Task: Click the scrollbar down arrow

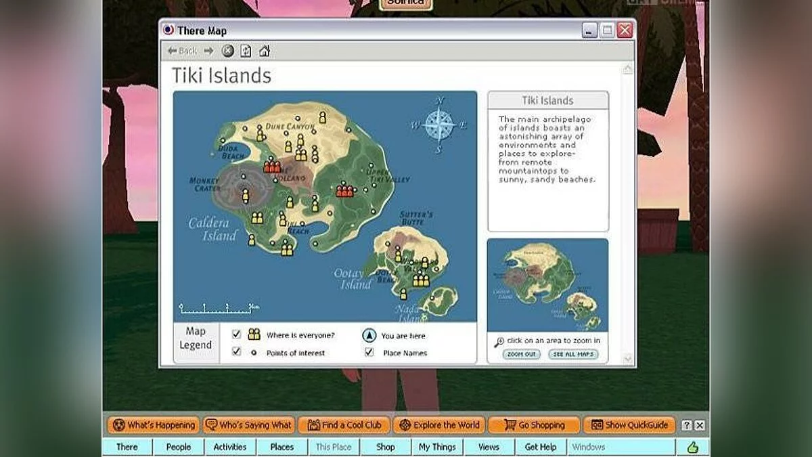Action: pyautogui.click(x=627, y=359)
